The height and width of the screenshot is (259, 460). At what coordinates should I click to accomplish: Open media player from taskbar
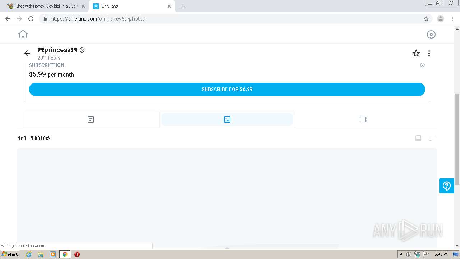pos(53,254)
